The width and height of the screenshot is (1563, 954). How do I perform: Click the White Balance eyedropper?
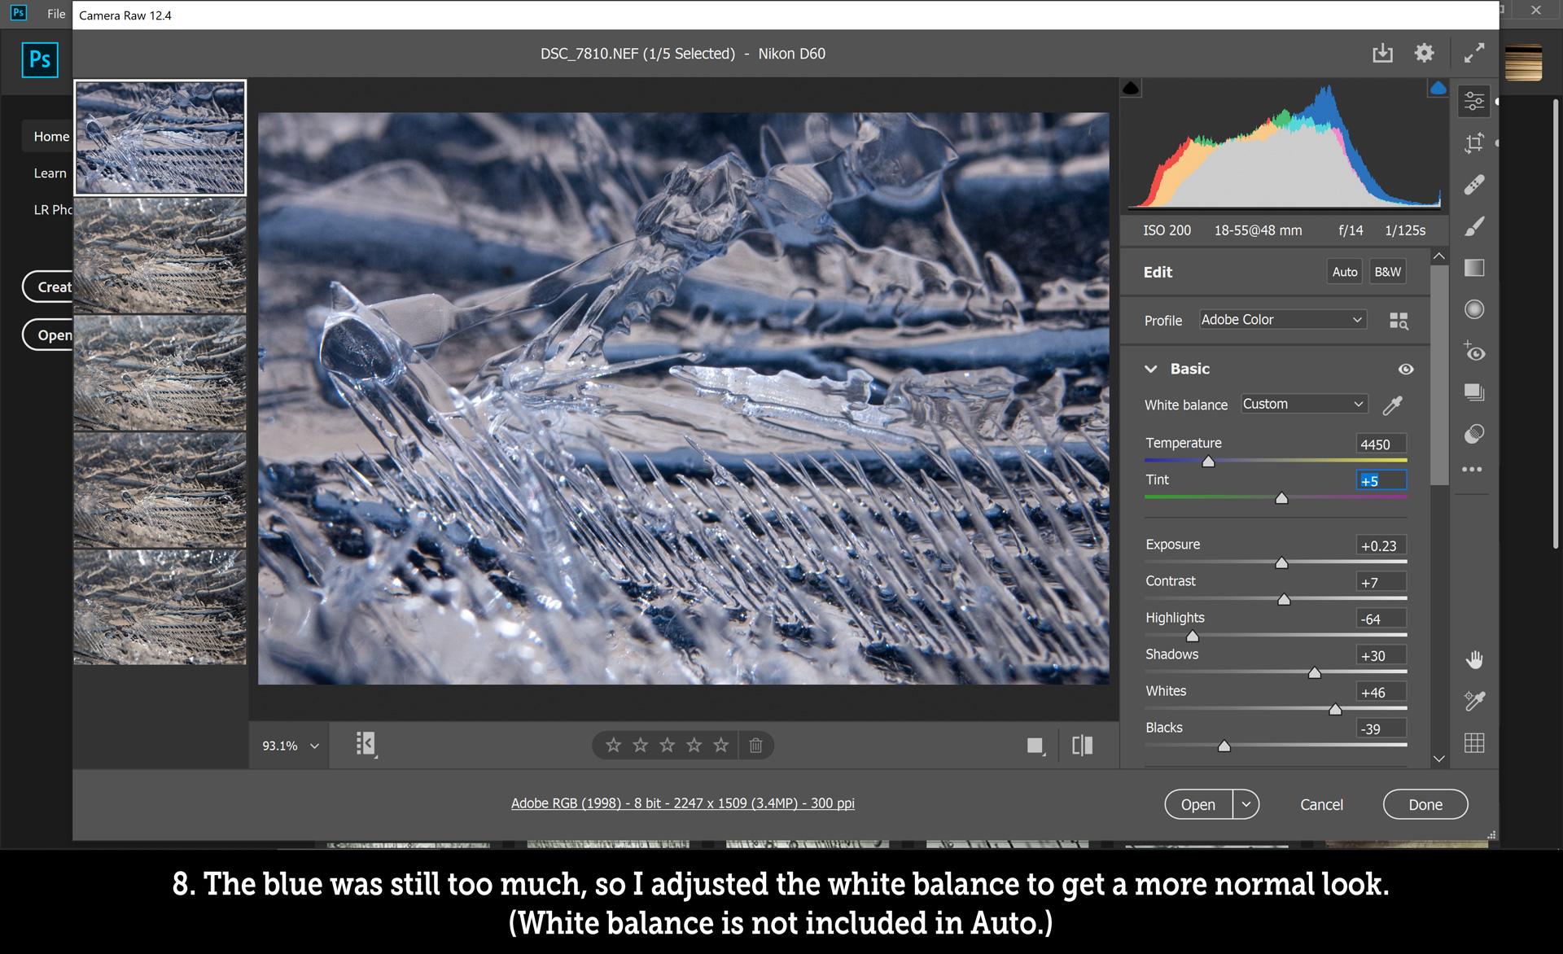(1393, 405)
